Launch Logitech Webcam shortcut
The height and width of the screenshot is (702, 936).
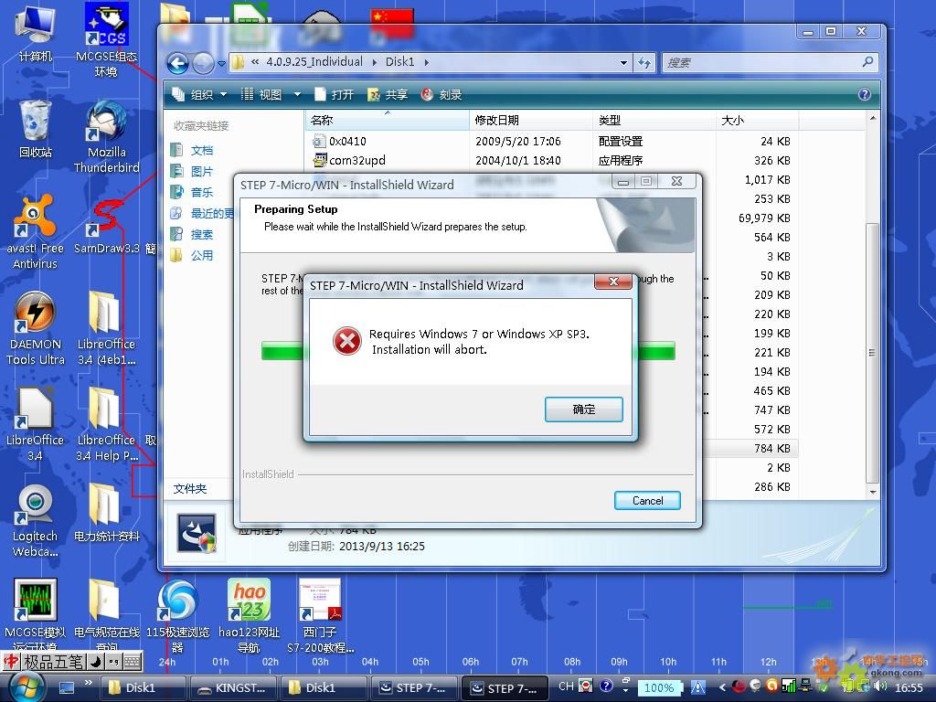35,520
